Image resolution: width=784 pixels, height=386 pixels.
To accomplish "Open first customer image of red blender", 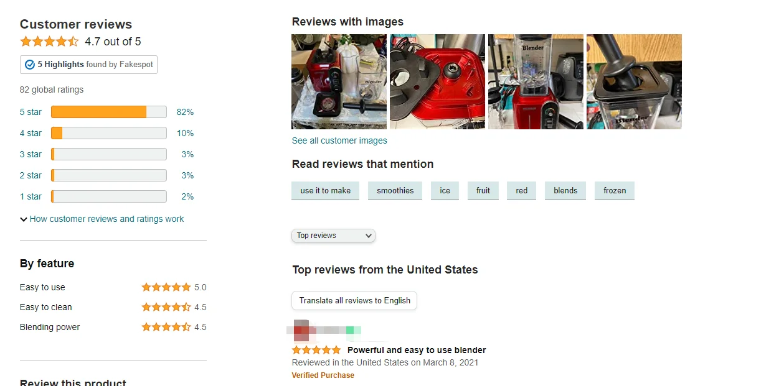I will tap(339, 81).
